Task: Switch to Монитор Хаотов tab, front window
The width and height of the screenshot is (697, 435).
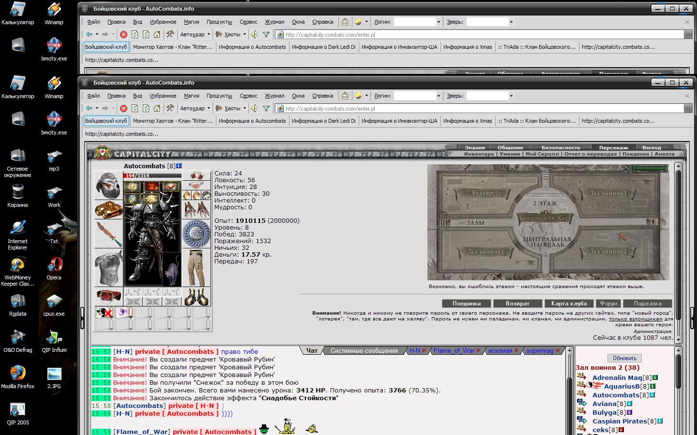Action: 173,121
